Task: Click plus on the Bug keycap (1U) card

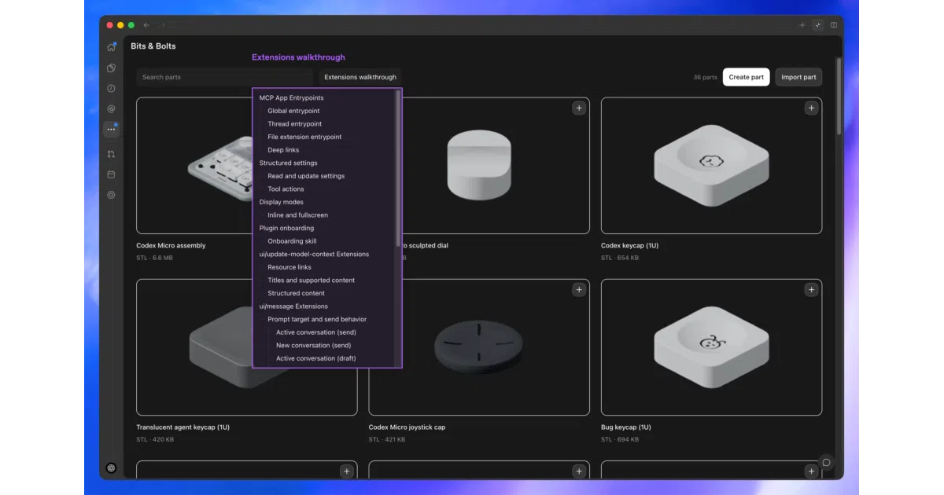Action: [811, 290]
